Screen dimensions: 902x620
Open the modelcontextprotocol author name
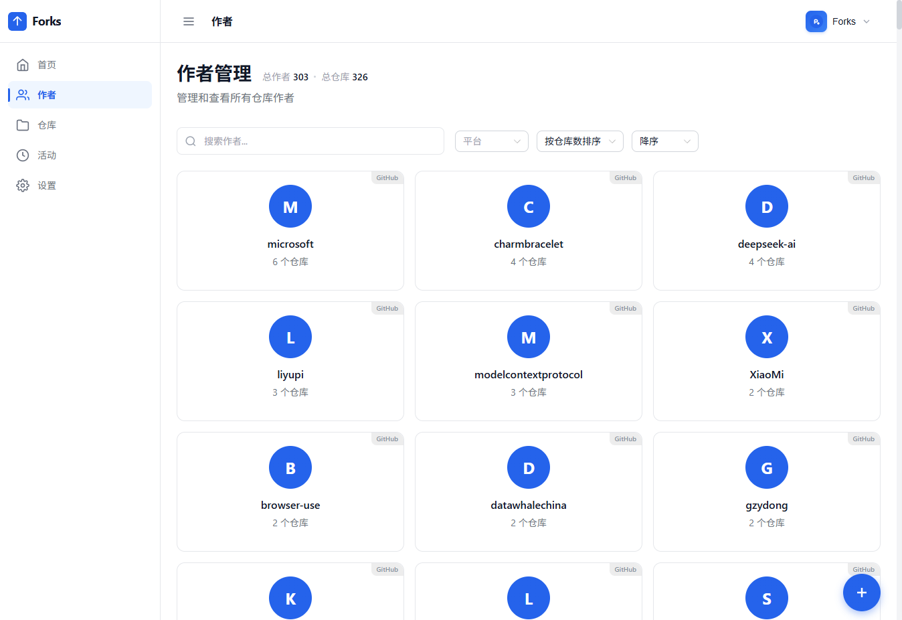(529, 375)
